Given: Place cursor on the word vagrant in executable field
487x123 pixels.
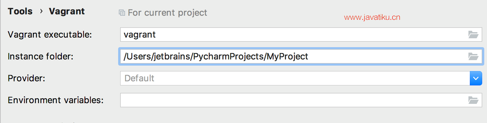Looking at the screenshot, I should (x=140, y=35).
